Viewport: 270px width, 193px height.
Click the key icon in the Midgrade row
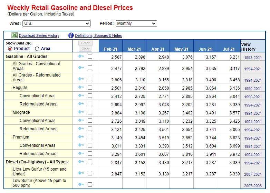click(81, 112)
